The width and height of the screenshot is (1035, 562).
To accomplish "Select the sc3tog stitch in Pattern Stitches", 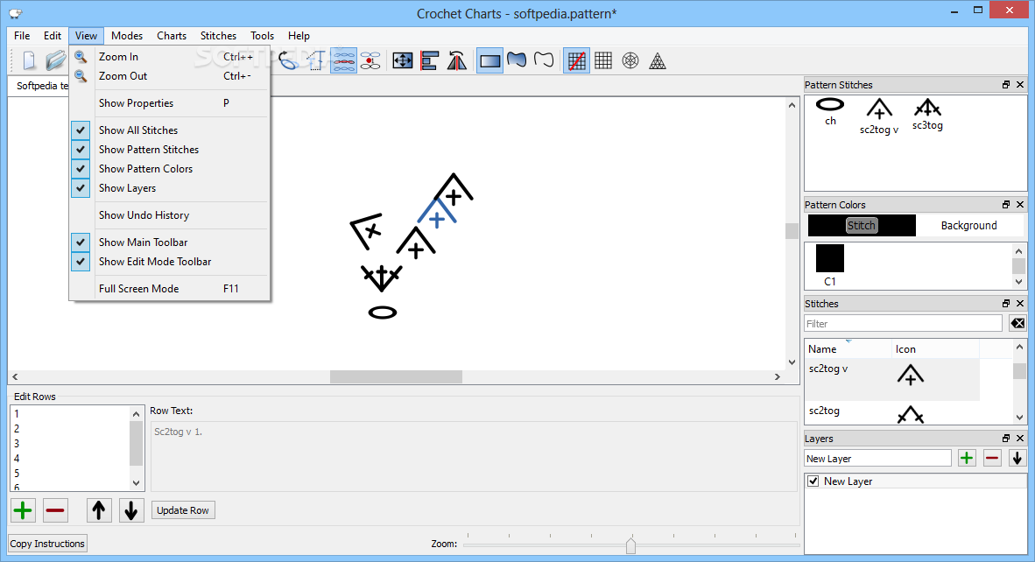I will point(927,114).
